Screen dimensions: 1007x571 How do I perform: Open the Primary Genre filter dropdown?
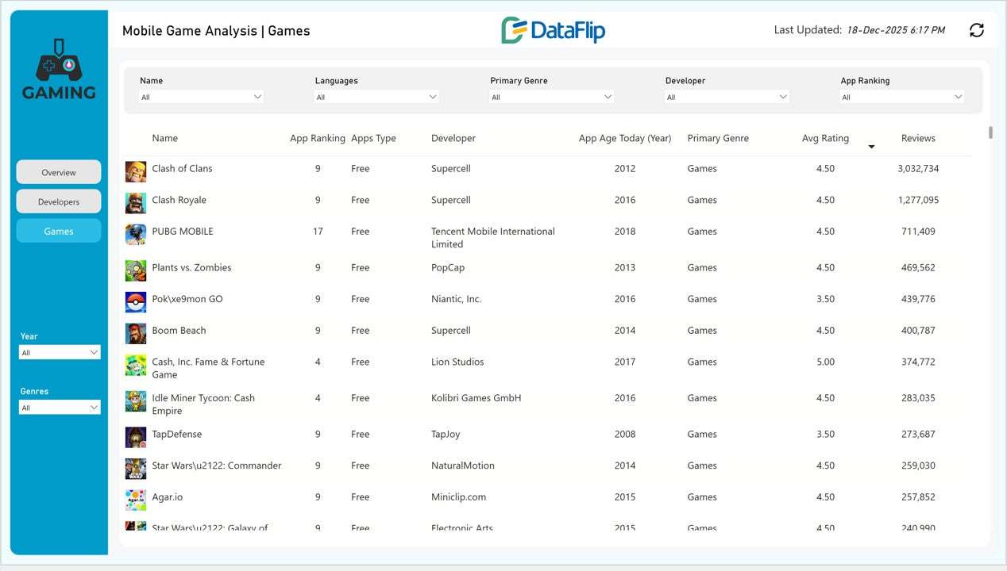(x=552, y=97)
